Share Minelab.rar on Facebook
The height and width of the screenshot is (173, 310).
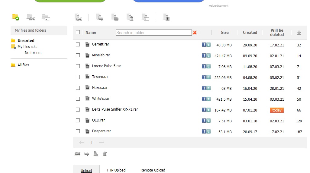[x=204, y=55]
